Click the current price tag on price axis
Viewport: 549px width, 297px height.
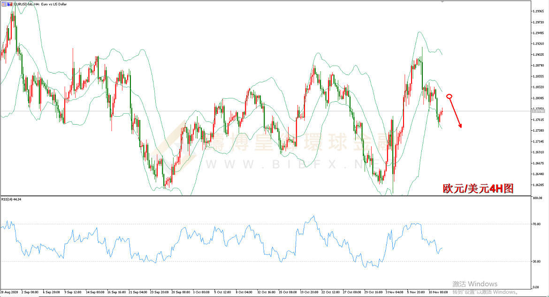click(539, 111)
